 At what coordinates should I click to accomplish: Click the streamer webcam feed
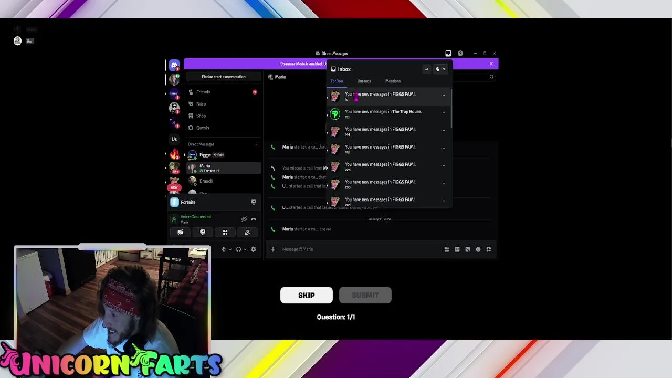tap(112, 299)
